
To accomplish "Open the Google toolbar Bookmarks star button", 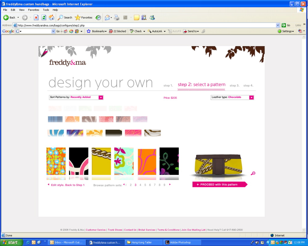I will coord(97,31).
